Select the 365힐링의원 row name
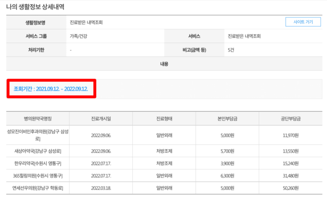Image resolution: width=327 pixels, height=198 pixels. pyautogui.click(x=38, y=175)
